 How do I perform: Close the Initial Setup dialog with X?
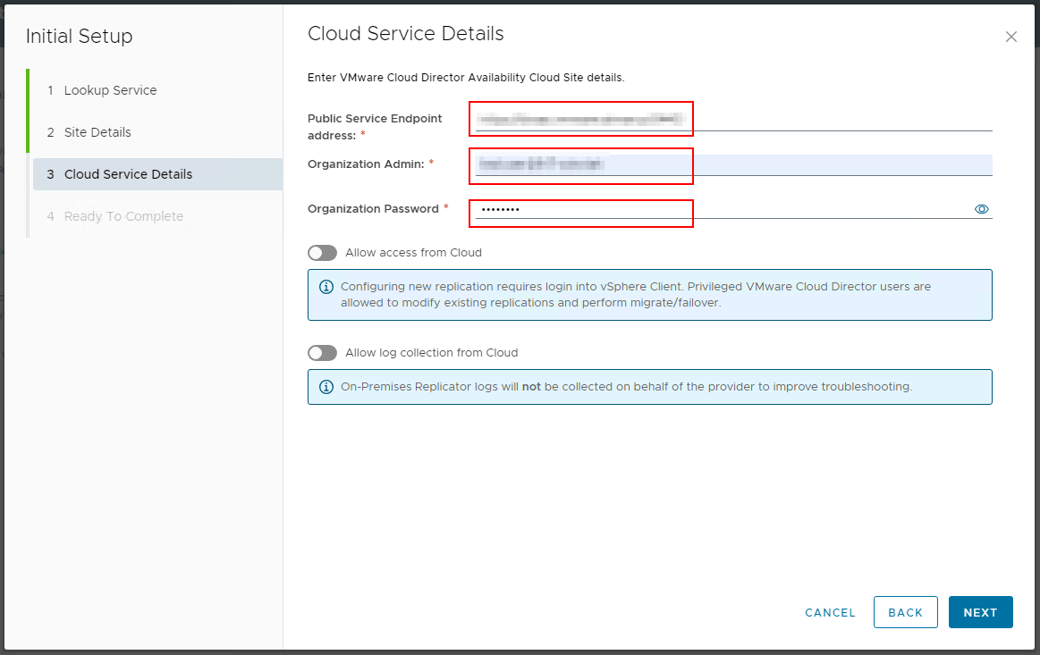(x=1011, y=37)
